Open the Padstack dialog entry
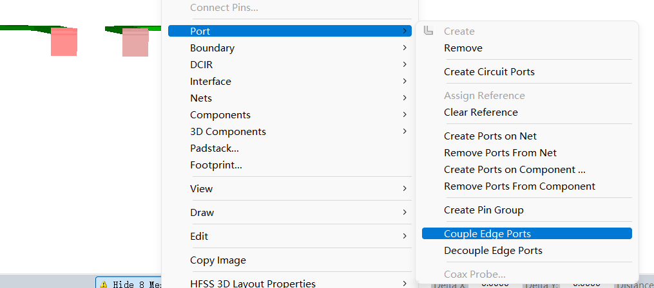 tap(214, 148)
